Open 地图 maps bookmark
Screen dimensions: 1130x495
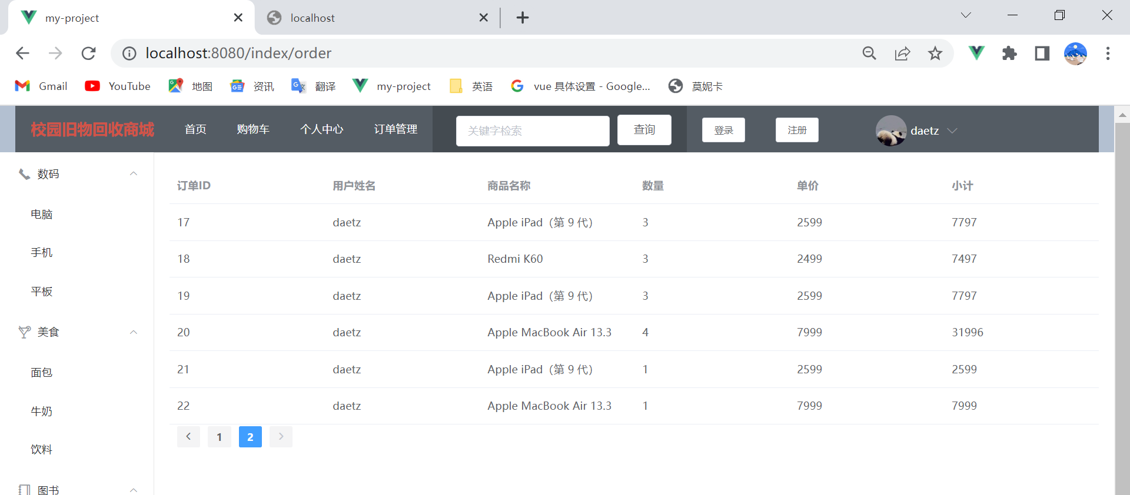pos(190,86)
